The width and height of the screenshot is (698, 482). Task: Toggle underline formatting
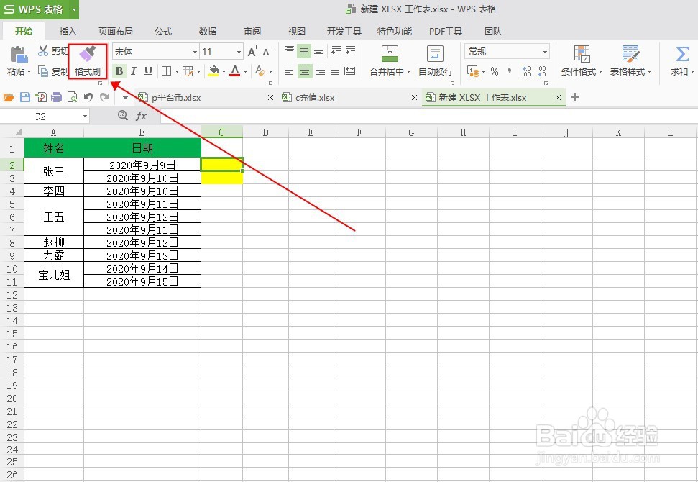pos(148,71)
